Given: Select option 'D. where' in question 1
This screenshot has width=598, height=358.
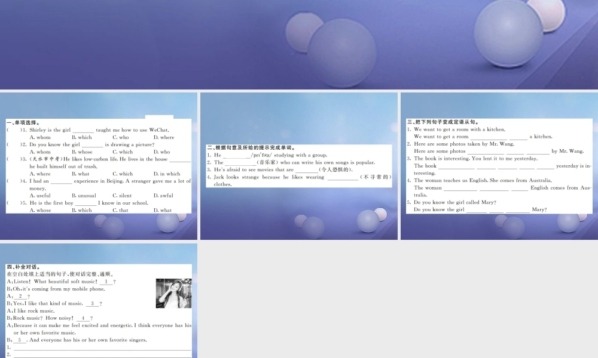Looking at the screenshot, I should tap(164, 137).
